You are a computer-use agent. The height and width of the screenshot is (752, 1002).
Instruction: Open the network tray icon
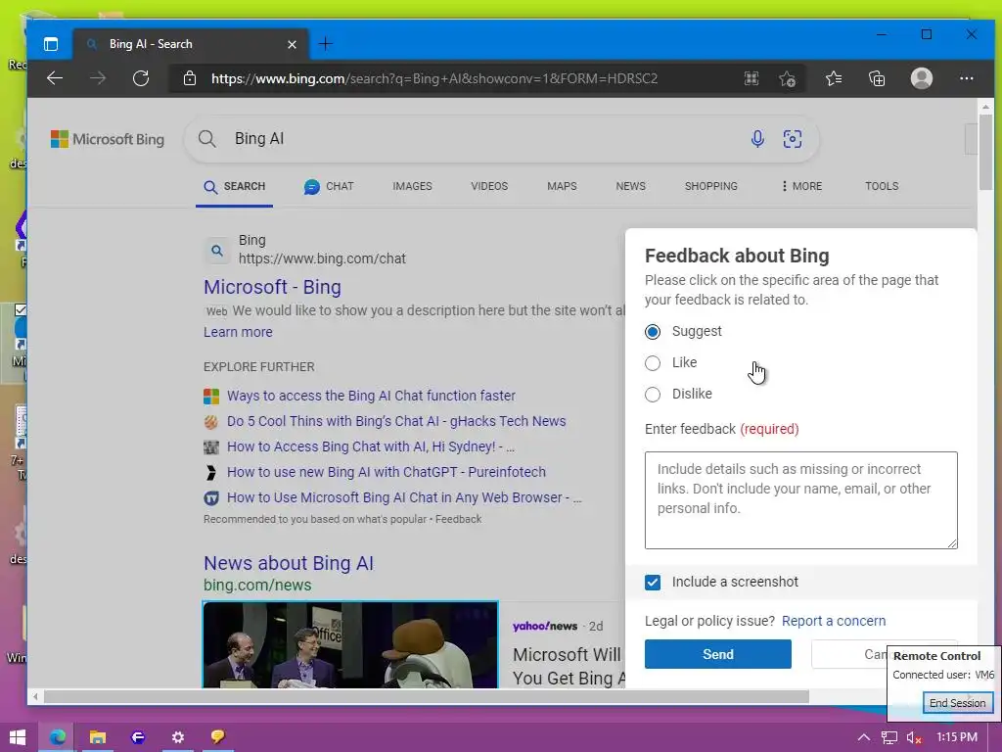[888, 737]
